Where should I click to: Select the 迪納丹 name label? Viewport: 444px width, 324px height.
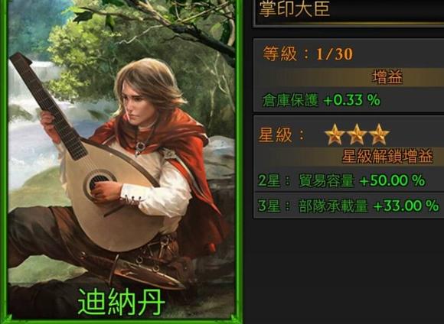point(122,302)
